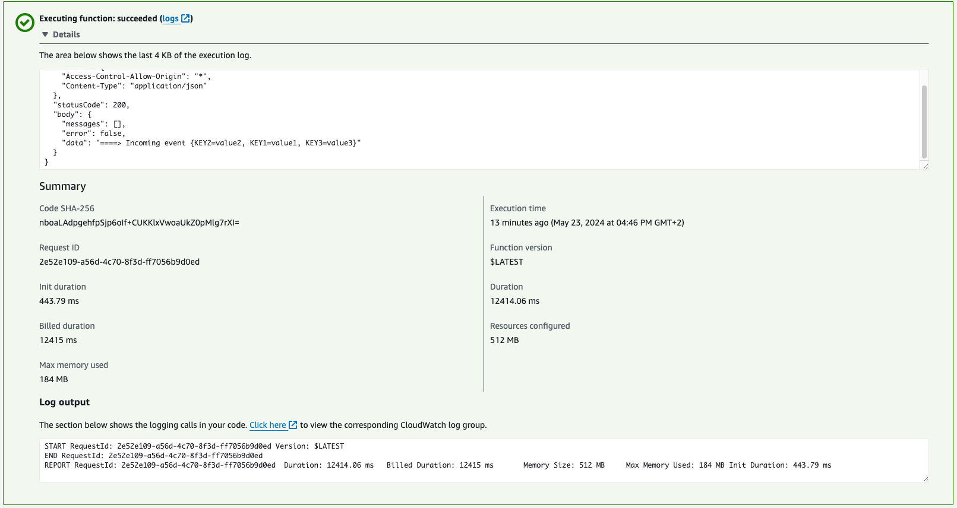Click the Max memory used 184 MB value
Viewport: 957px width, 508px height.
pos(53,379)
